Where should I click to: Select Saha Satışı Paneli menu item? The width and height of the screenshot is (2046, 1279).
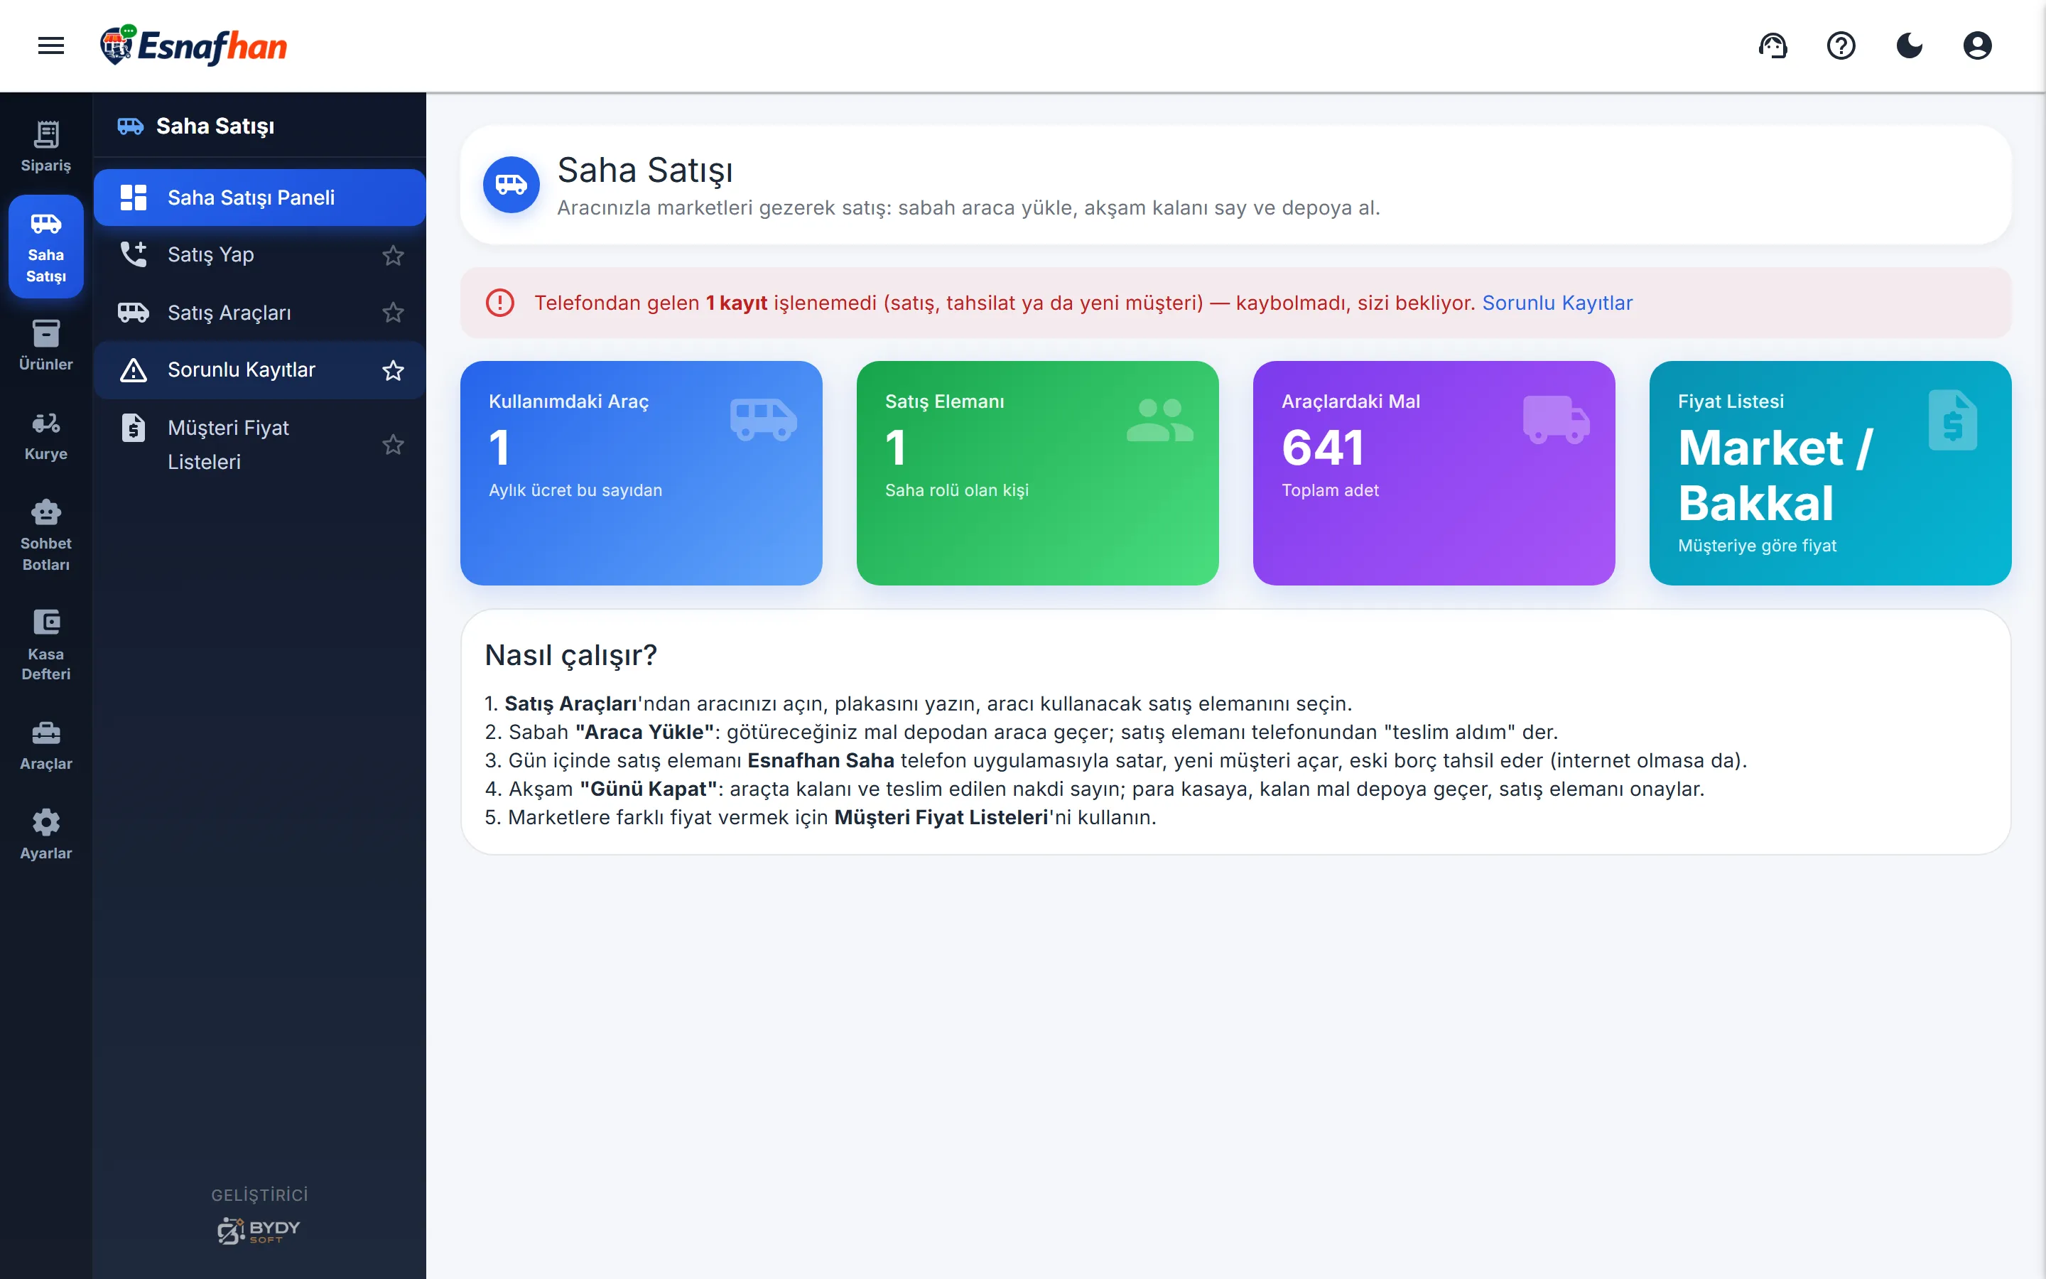259,197
